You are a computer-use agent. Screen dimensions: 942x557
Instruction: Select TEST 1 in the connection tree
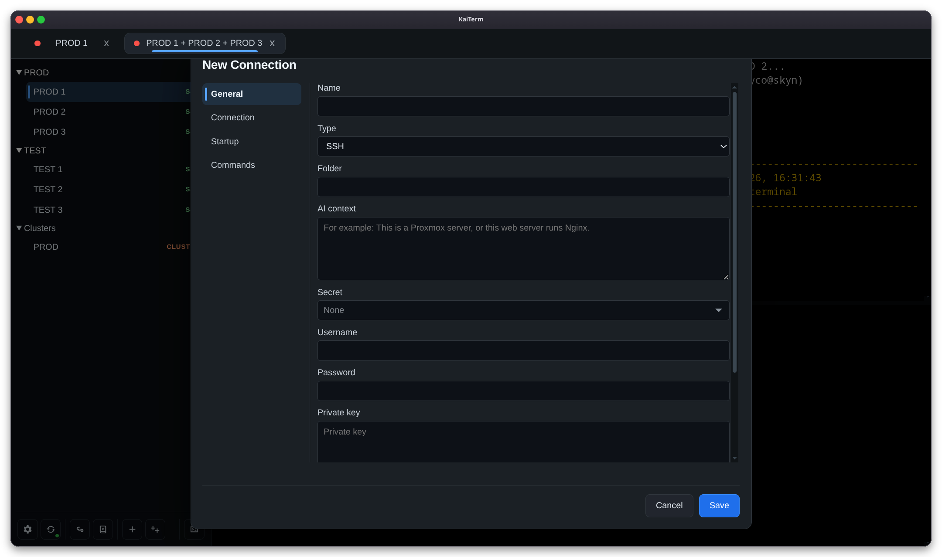click(x=108, y=170)
